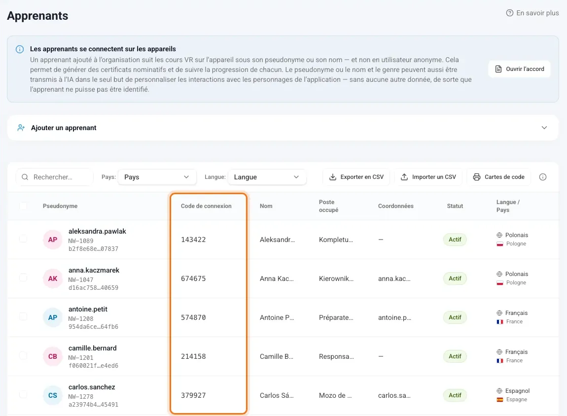The height and width of the screenshot is (416, 567).
Task: Click connection code 379927
Action: pos(193,395)
